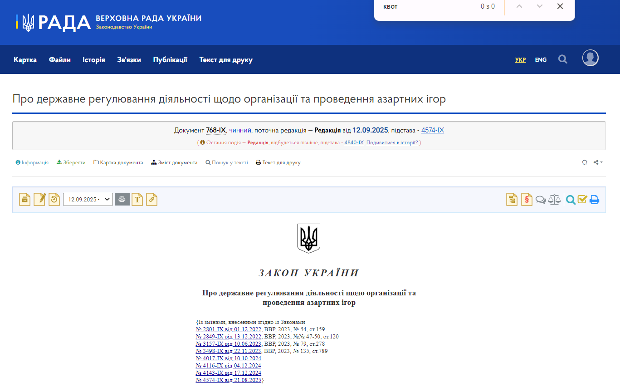
Task: Open the Картка menu
Action: point(25,59)
